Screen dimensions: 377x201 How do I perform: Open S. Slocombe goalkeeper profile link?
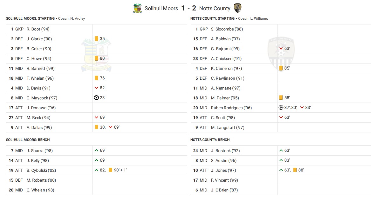point(227,29)
